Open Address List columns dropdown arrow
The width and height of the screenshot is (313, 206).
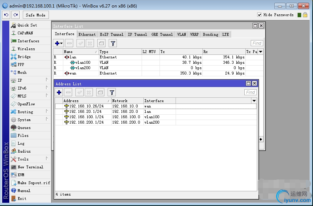click(x=254, y=101)
